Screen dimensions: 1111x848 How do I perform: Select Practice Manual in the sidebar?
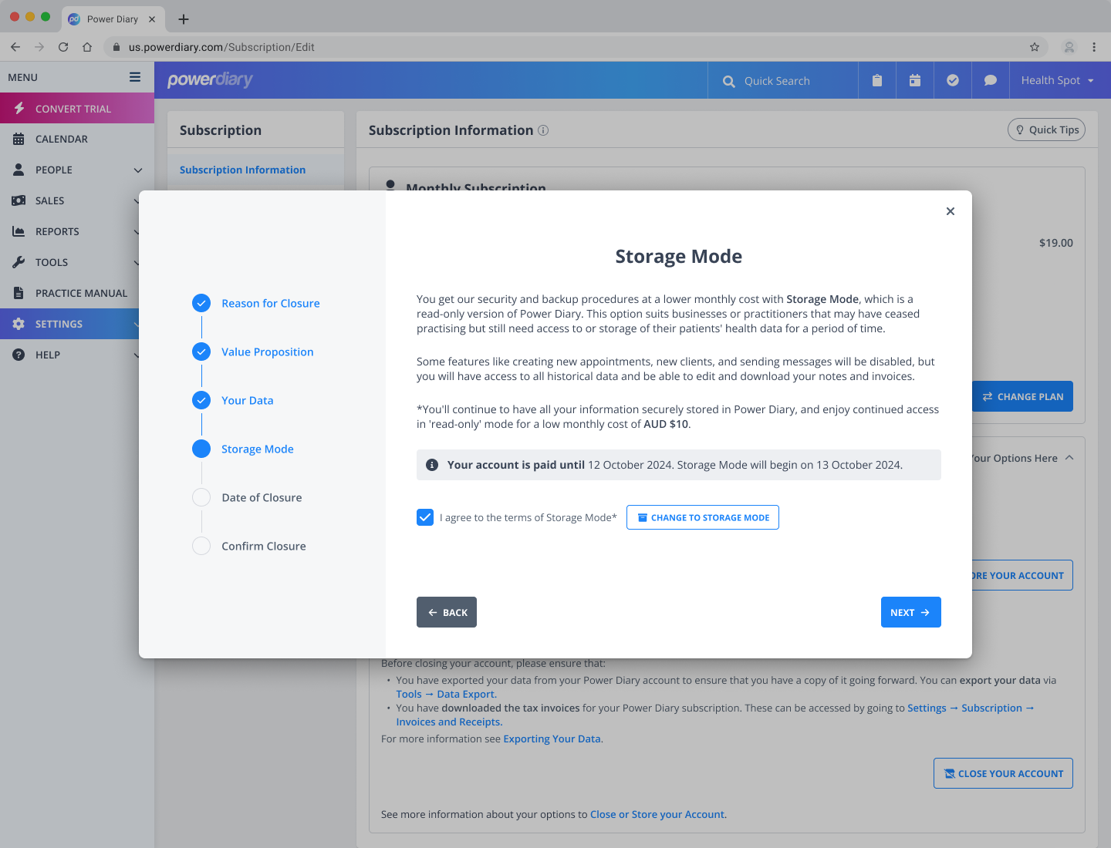click(x=81, y=293)
